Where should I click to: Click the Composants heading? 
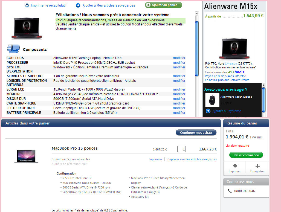(35, 50)
